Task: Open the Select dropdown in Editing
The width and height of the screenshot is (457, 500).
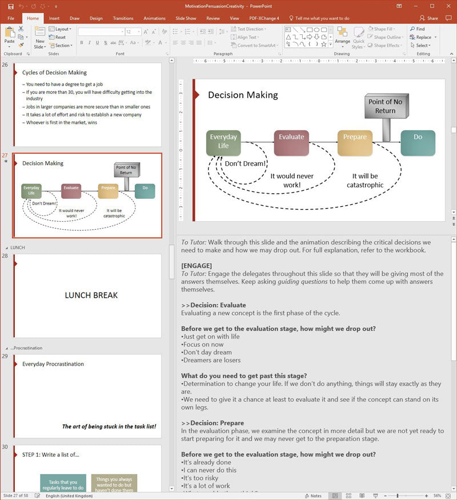Action: (420, 45)
